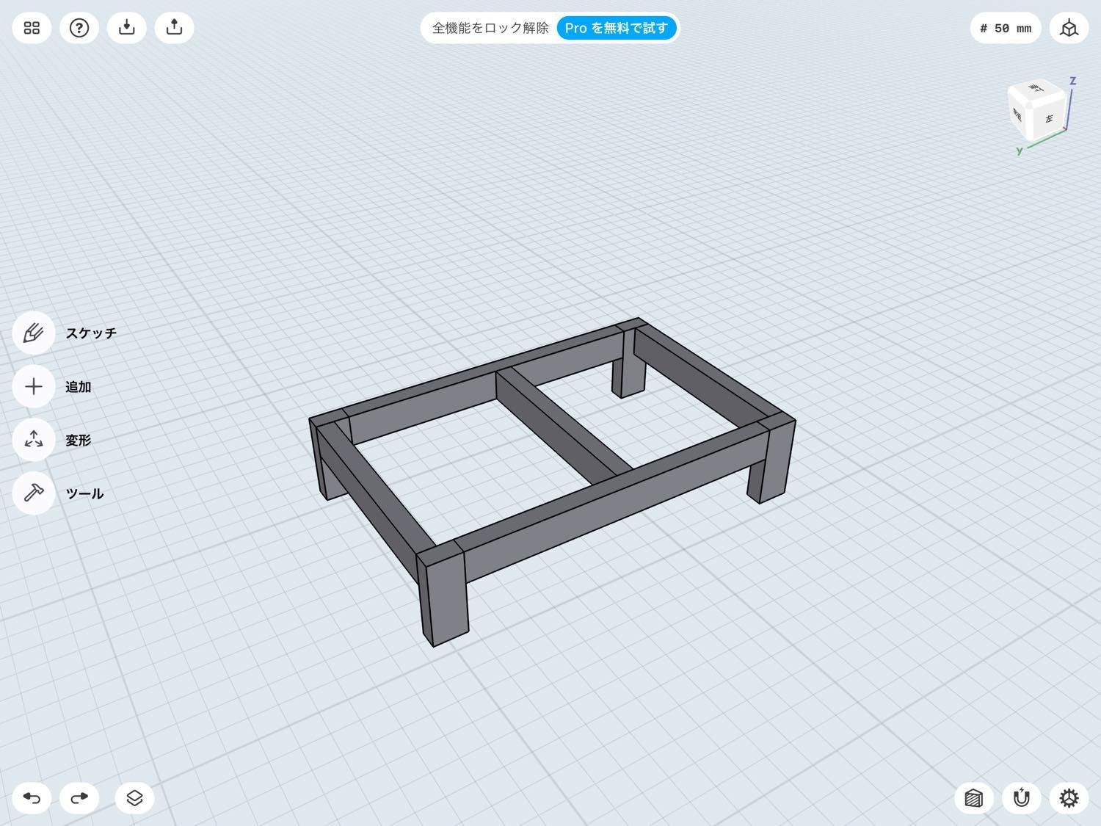Open the designs gallery grid icon
This screenshot has height=826, width=1101.
pos(32,28)
